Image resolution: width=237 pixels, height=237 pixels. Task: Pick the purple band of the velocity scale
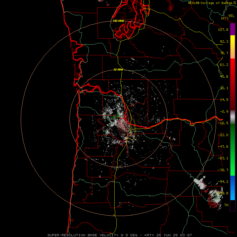(233, 29)
